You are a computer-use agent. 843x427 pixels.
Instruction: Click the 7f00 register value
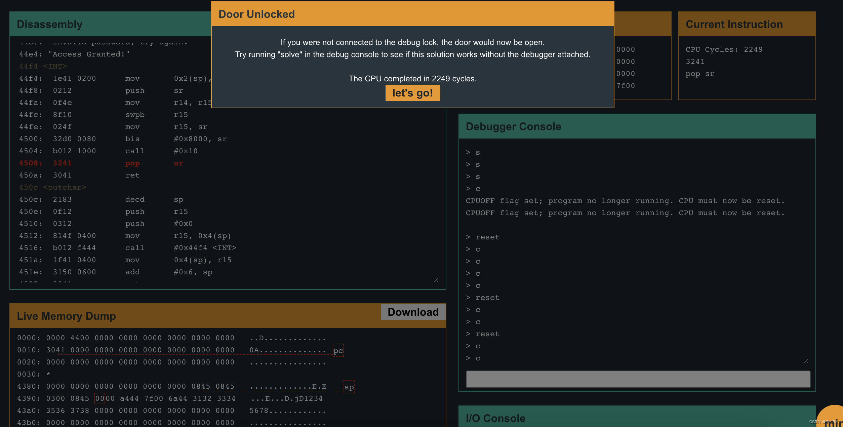626,86
